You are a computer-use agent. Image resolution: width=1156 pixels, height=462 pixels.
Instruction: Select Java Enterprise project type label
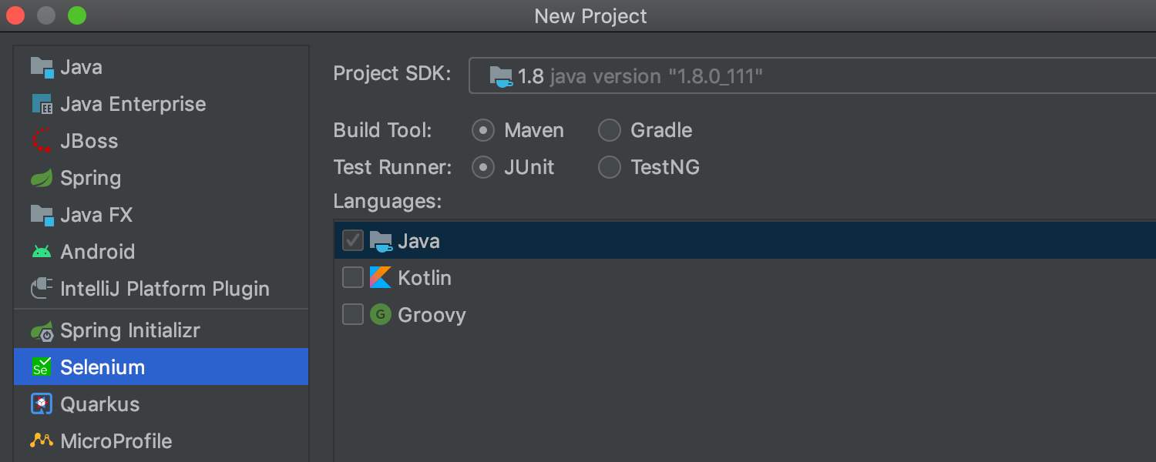133,104
